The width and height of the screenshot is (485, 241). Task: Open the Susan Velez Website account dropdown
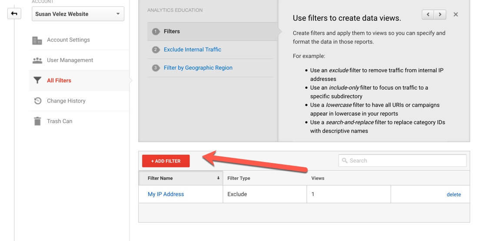78,14
